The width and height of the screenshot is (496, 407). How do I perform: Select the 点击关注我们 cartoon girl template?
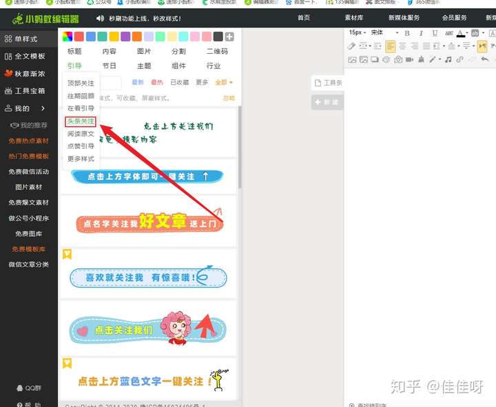(148, 328)
